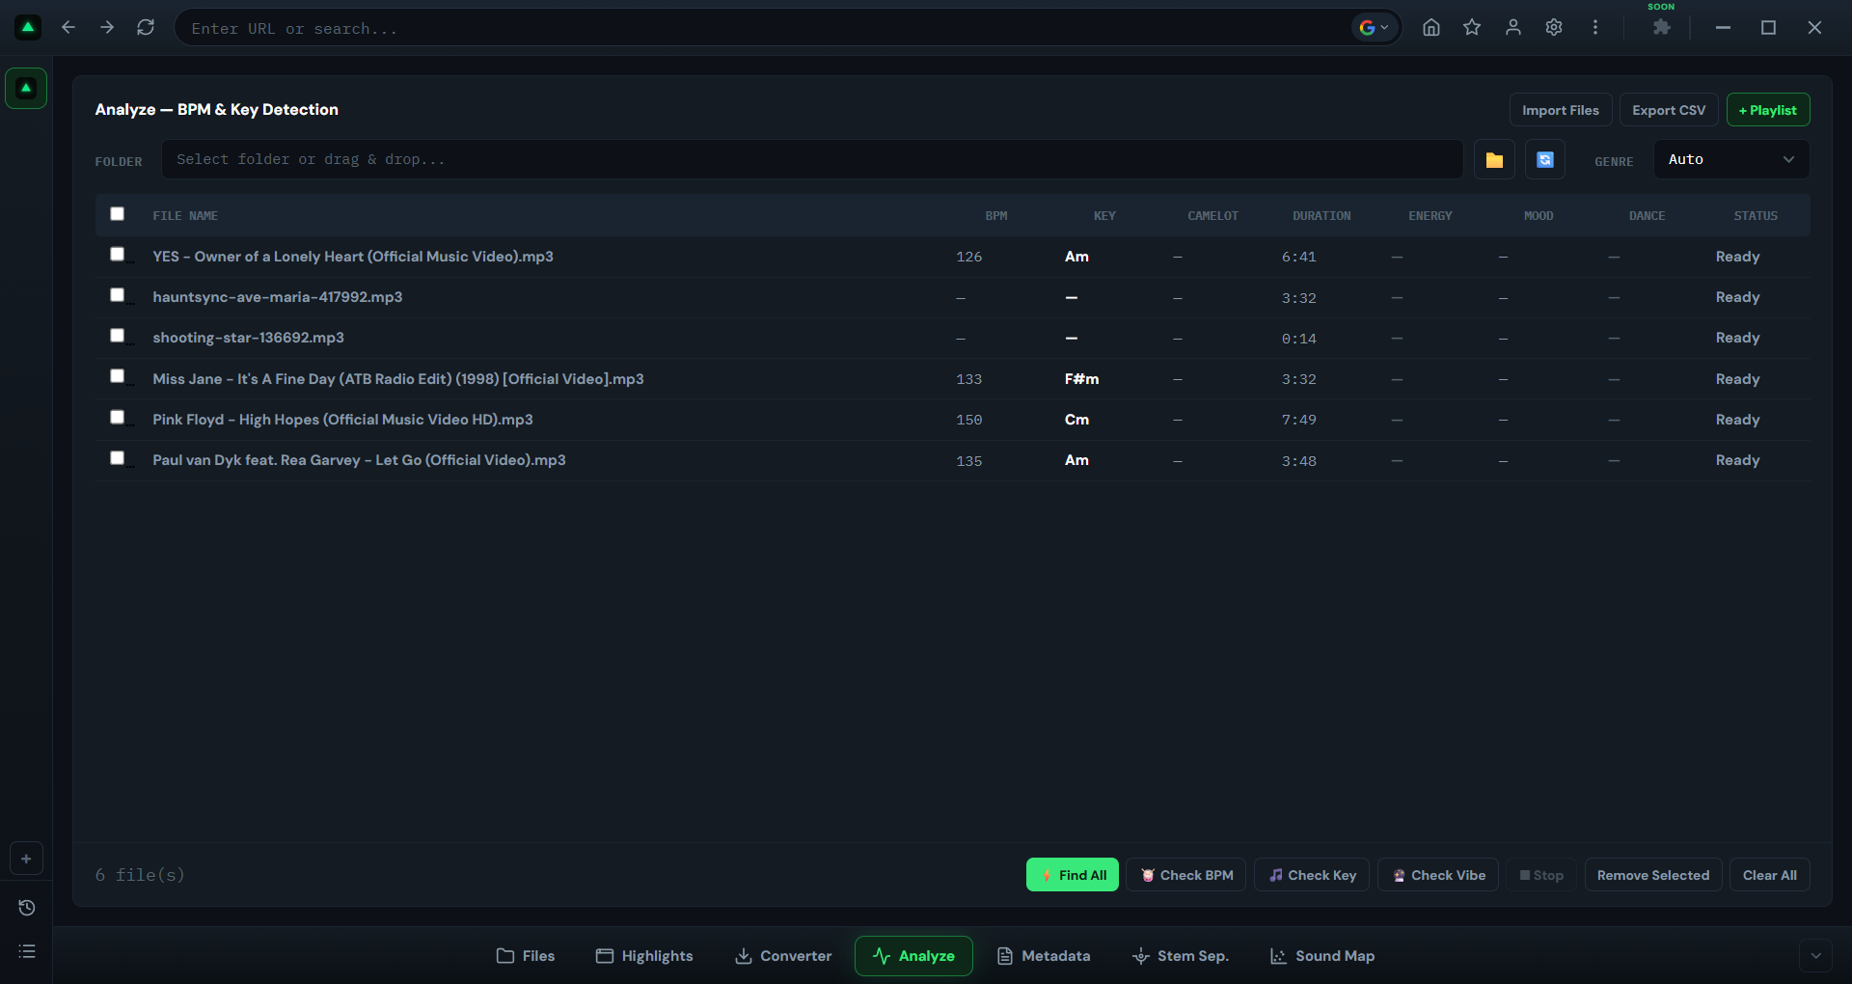Click the ENERGY column header
Screen dimensions: 1852x984
pyautogui.click(x=1430, y=216)
